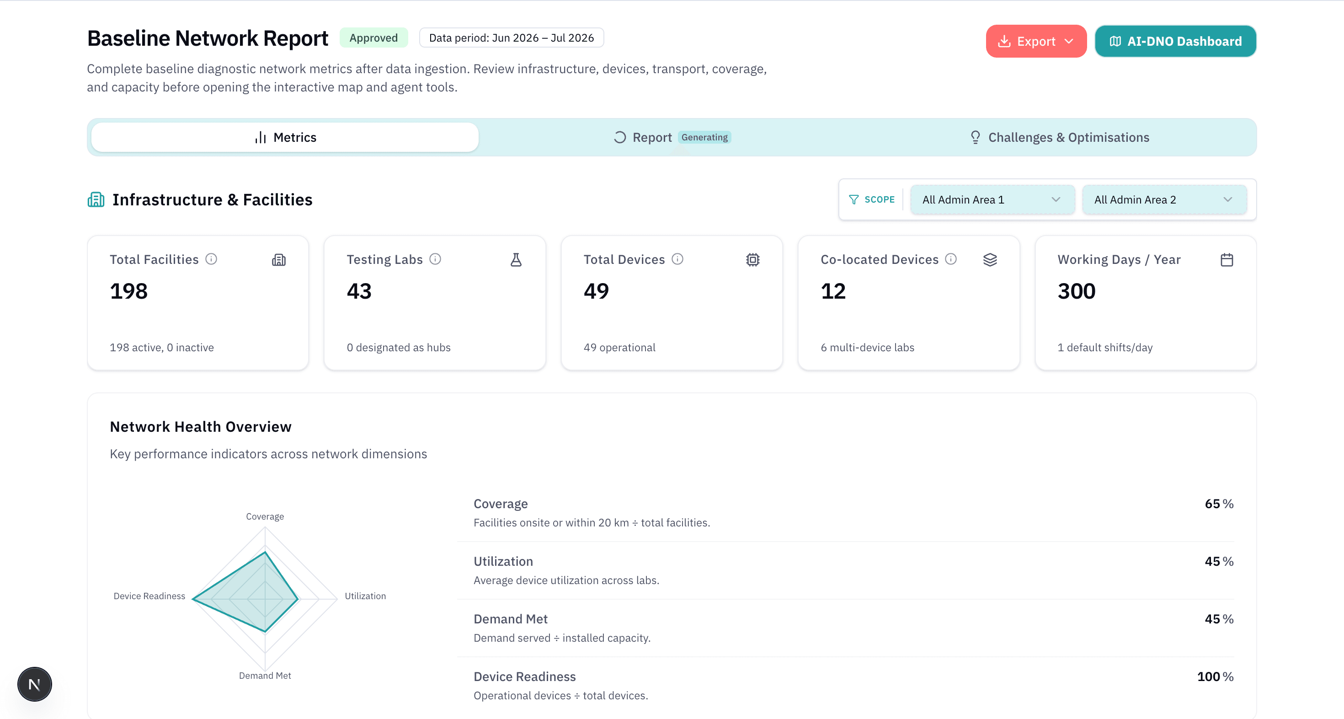Click the '6 multi-device labs' text

click(x=867, y=347)
